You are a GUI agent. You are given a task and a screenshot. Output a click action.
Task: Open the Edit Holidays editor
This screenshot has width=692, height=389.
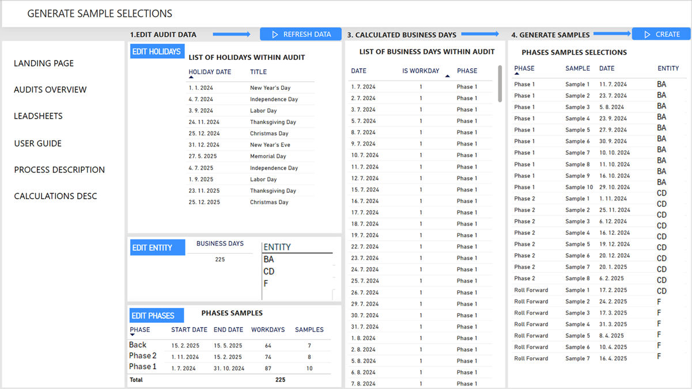(157, 52)
